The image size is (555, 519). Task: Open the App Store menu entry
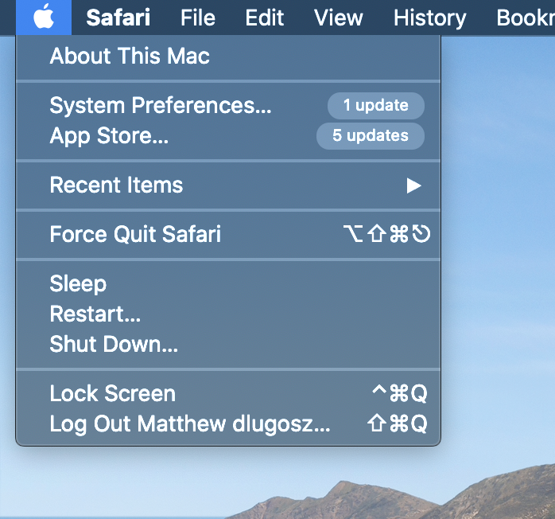pyautogui.click(x=109, y=135)
